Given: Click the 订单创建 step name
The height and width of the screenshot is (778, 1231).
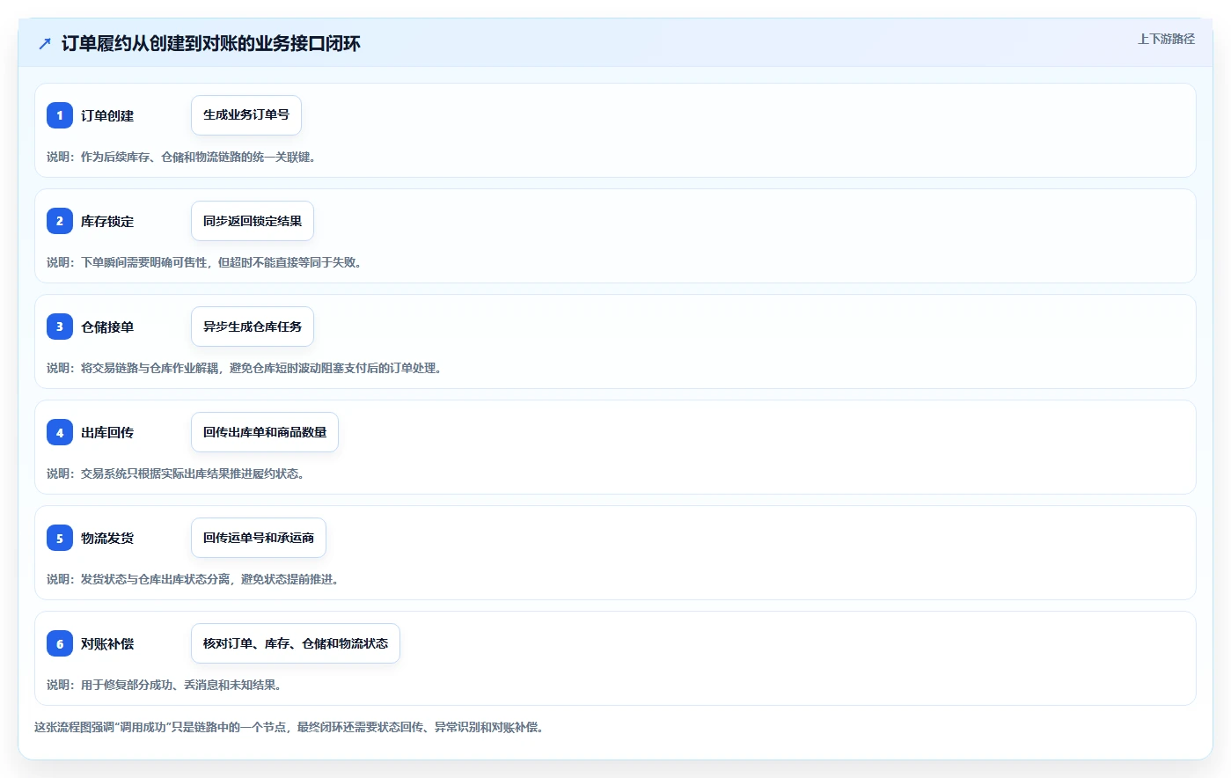Looking at the screenshot, I should (107, 115).
